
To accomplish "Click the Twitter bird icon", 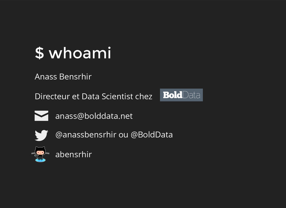I will [x=41, y=135].
